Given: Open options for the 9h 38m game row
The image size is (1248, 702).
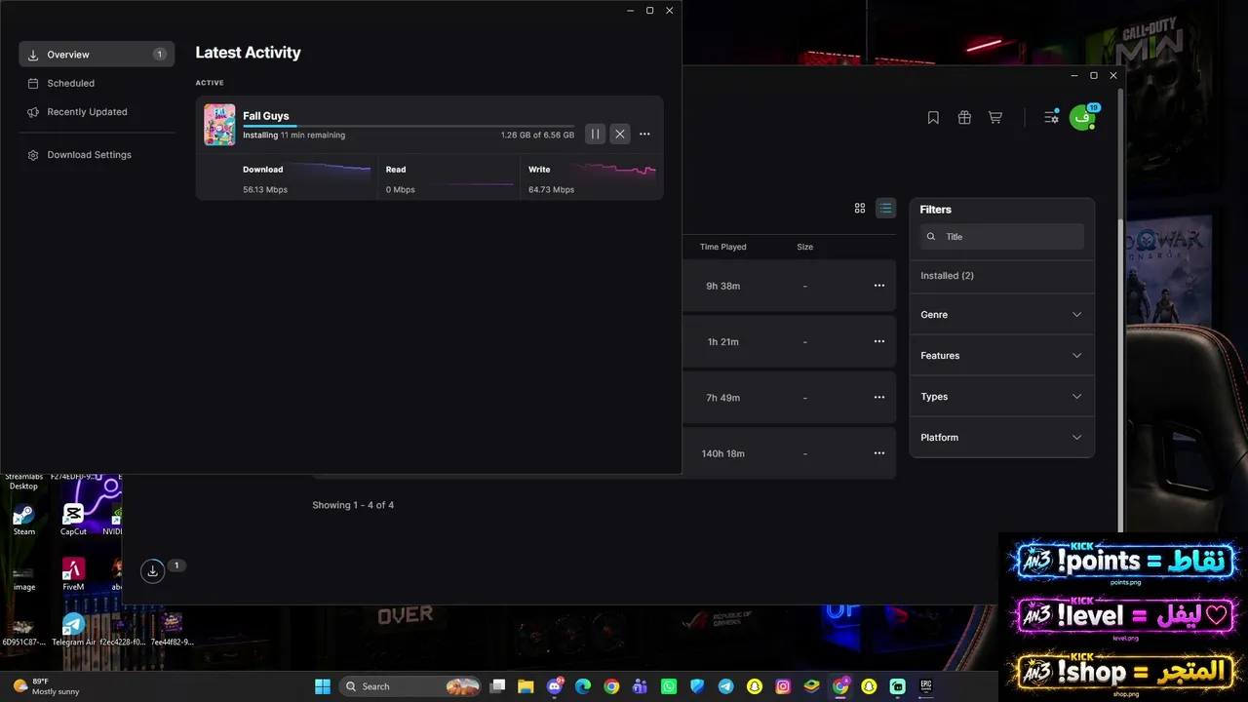Looking at the screenshot, I should pyautogui.click(x=879, y=286).
